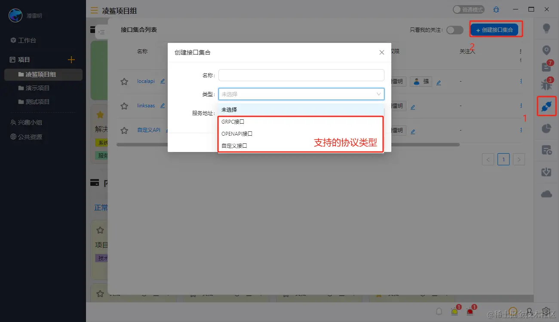Choose 自定义接口 from the type list

(x=301, y=146)
